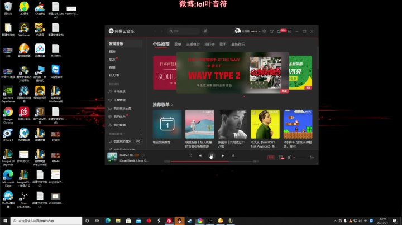Open GeForce Experience desktop shortcut
The image size is (402, 225).
click(x=8, y=94)
